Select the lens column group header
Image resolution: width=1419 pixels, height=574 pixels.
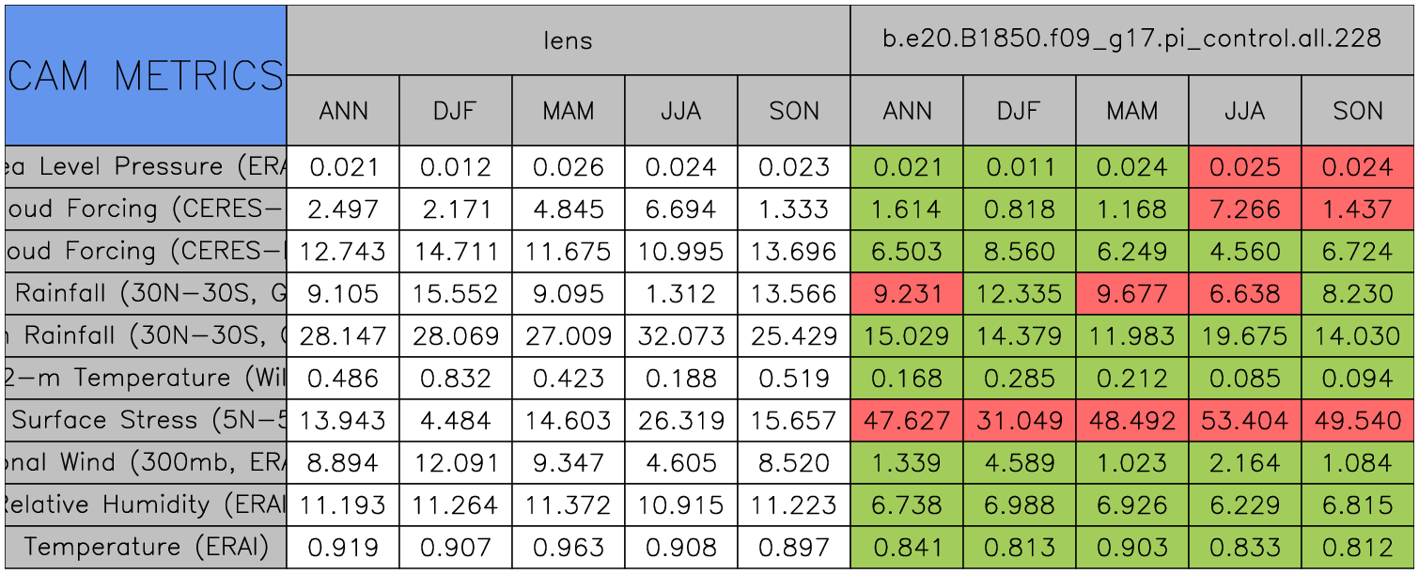pyautogui.click(x=568, y=39)
